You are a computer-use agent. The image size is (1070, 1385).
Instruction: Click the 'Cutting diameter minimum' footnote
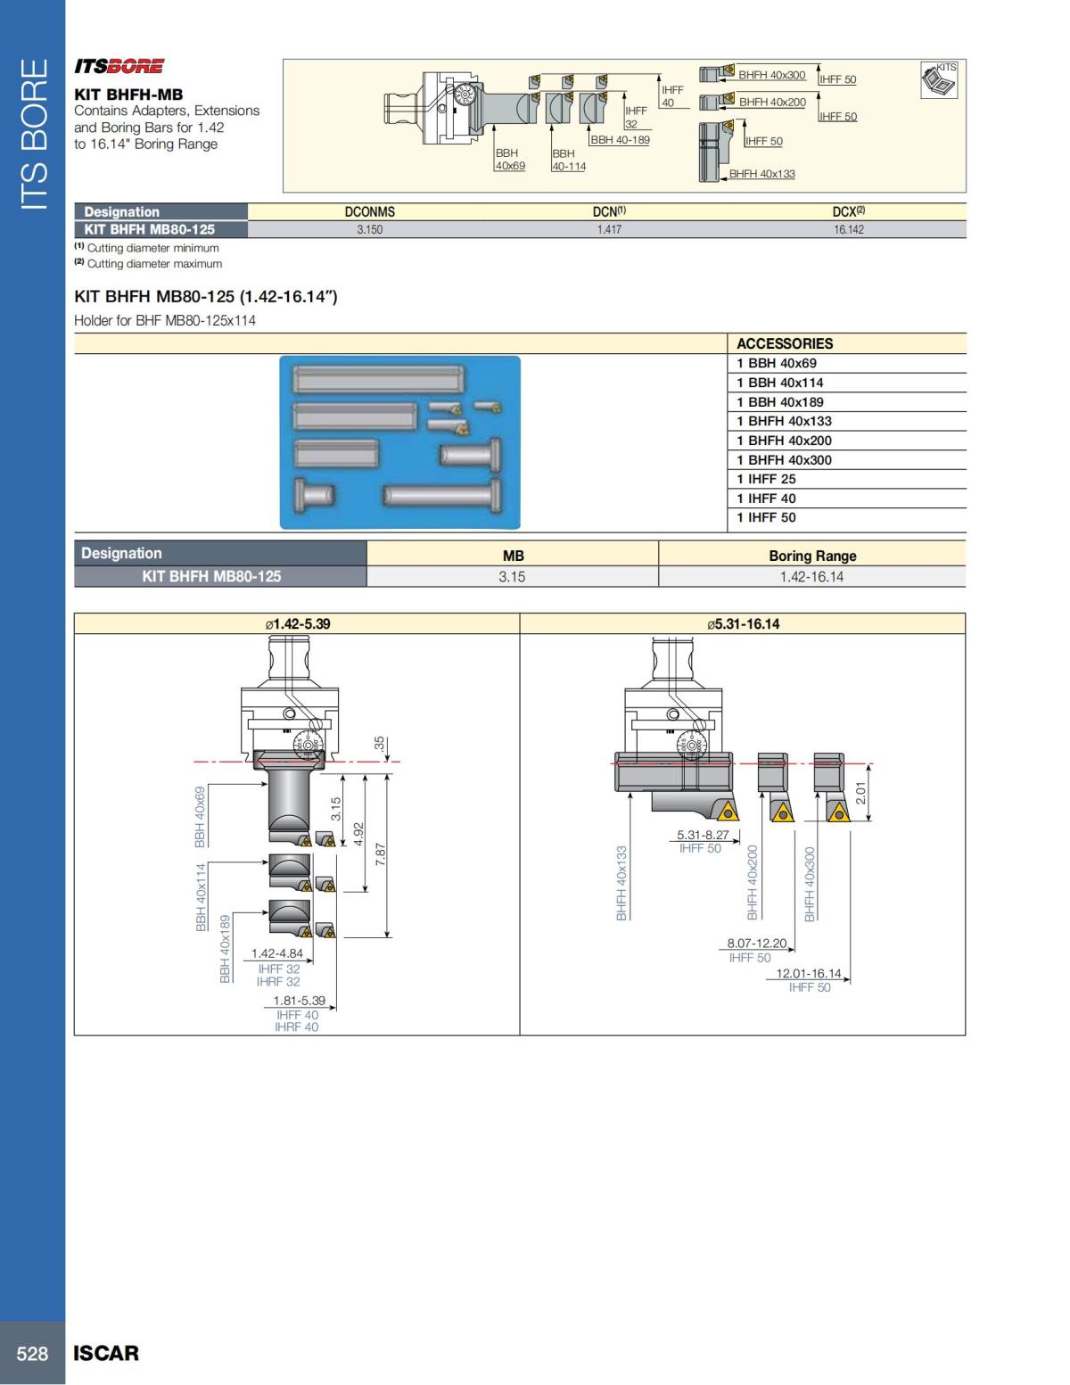pos(146,248)
